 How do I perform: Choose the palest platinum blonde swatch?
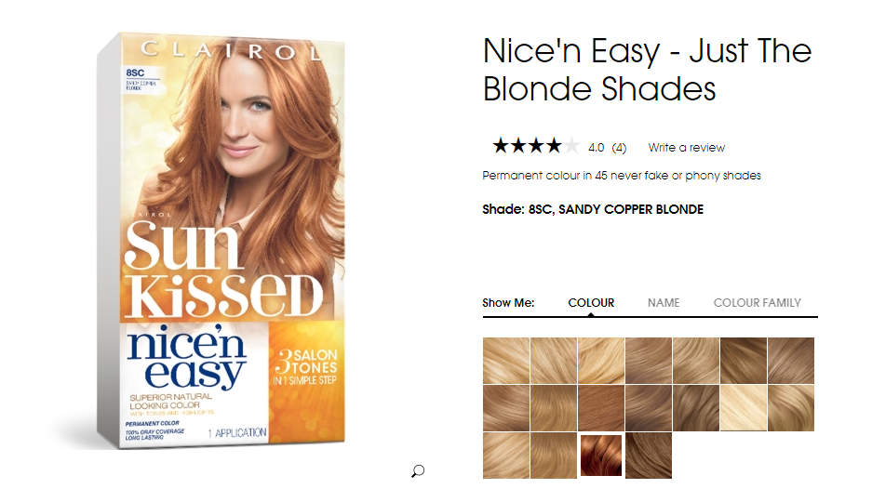pyautogui.click(x=744, y=408)
